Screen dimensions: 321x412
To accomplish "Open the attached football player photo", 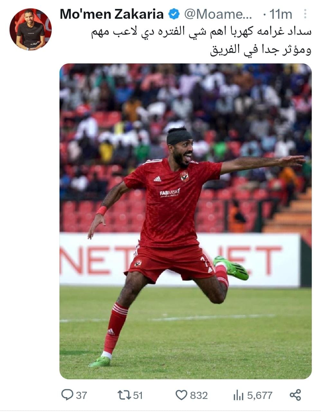I will pos(186,221).
